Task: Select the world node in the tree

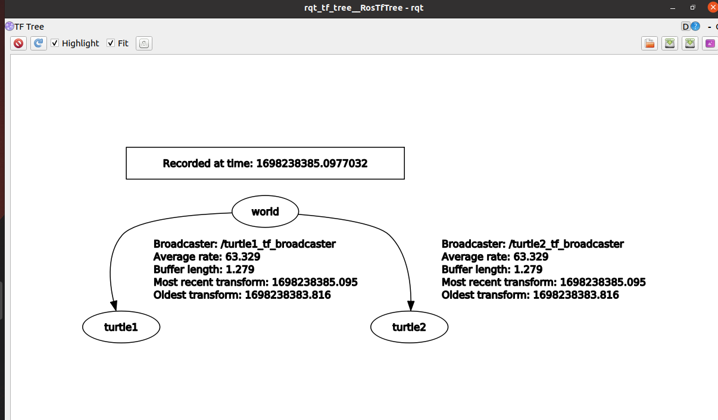Action: click(x=265, y=211)
